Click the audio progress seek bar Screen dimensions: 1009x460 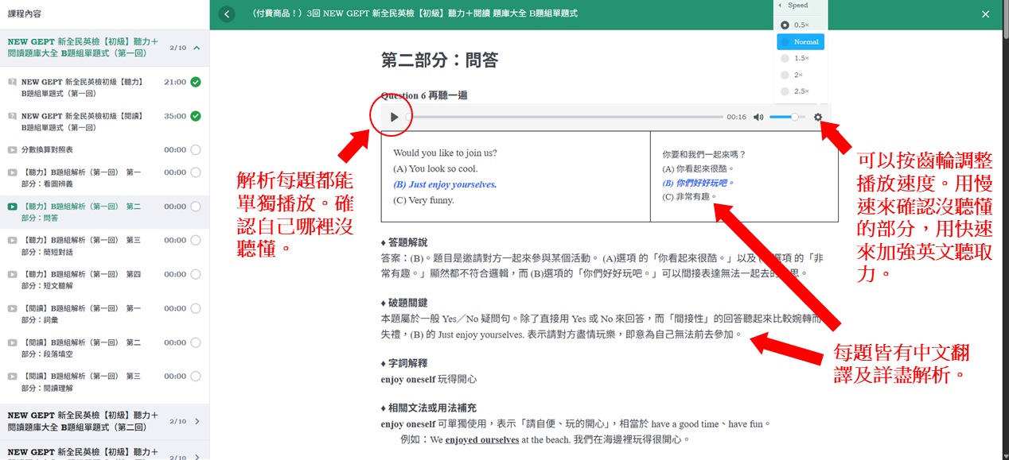click(x=565, y=117)
